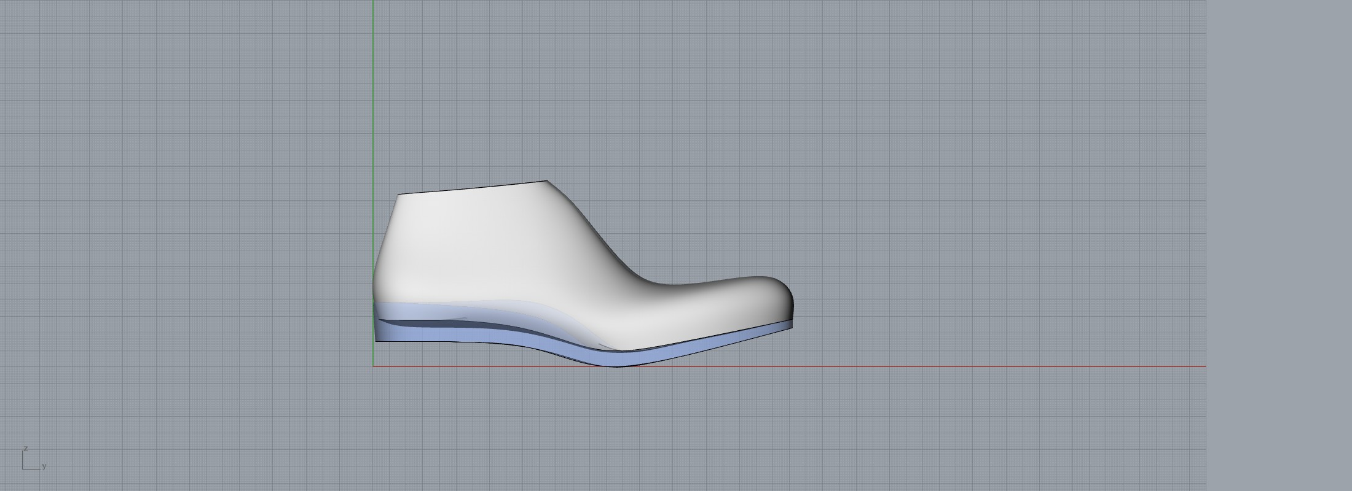Click the blank gray panel right of the grid
Image resolution: width=1352 pixels, height=491 pixels.
point(1278,245)
